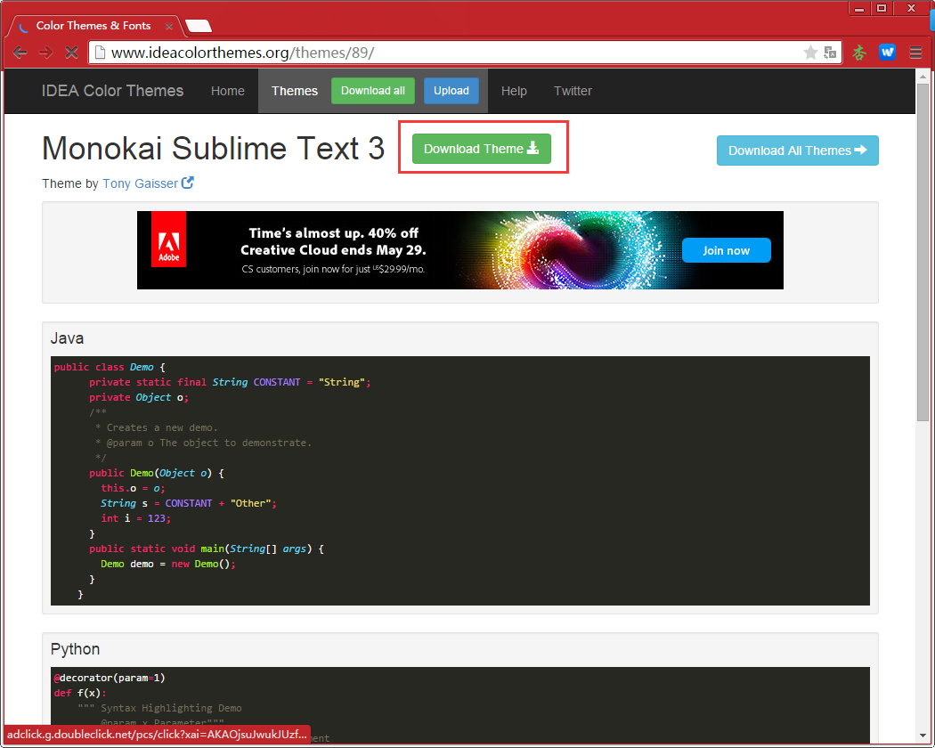Image resolution: width=935 pixels, height=748 pixels.
Task: Open Help navigation item
Action: (514, 91)
